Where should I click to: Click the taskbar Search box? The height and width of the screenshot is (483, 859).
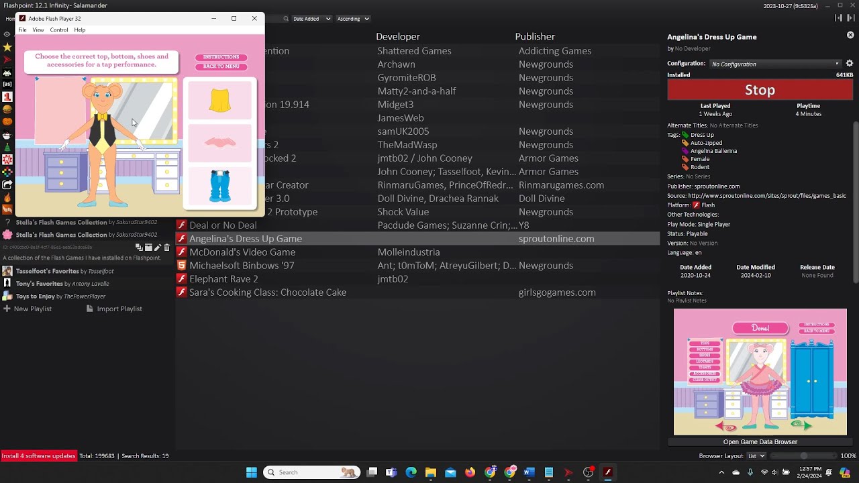click(311, 472)
